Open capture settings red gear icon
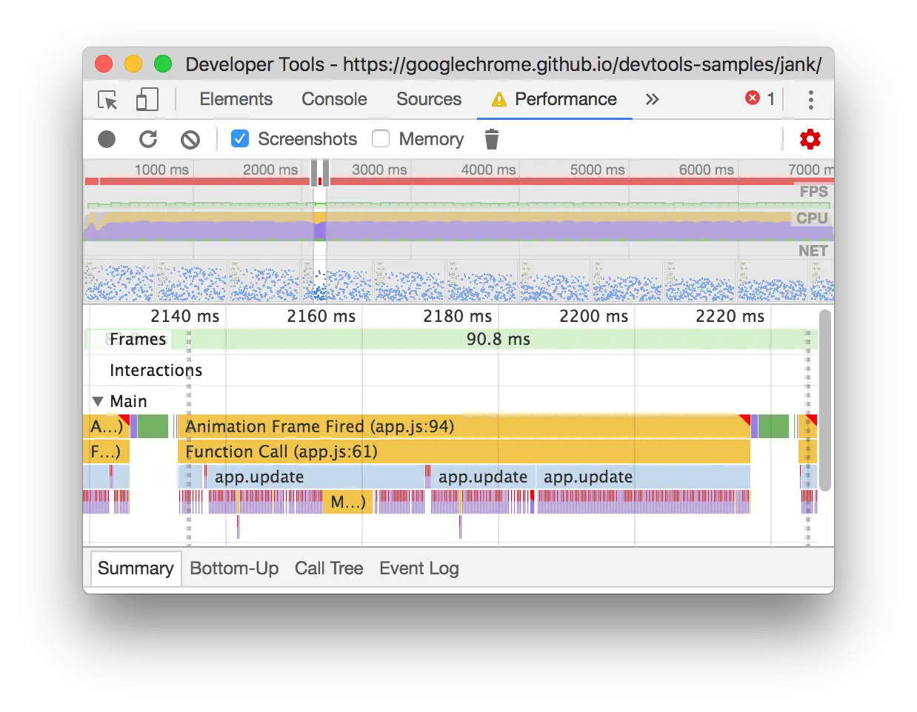The height and width of the screenshot is (712, 917). click(x=810, y=139)
